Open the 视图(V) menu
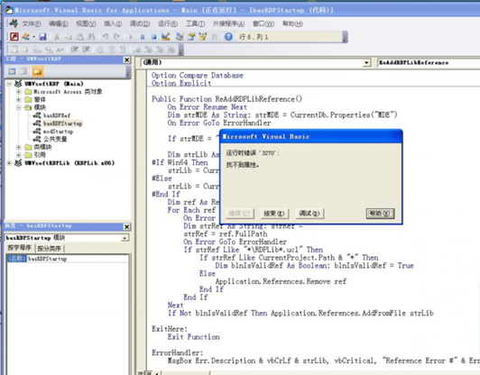The height and width of the screenshot is (375, 480). pos(86,23)
